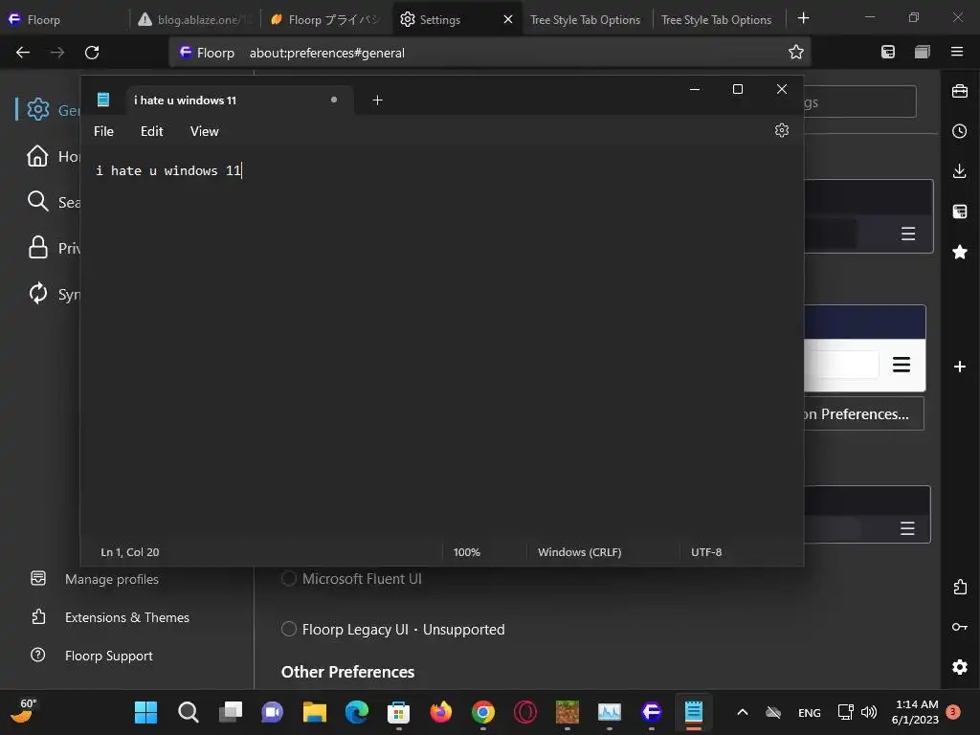
Task: Open Notepad settings gear icon
Action: [x=781, y=130]
